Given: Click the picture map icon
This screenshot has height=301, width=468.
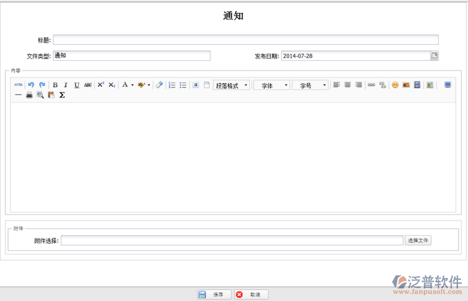Looking at the screenshot, I should pyautogui.click(x=430, y=85).
